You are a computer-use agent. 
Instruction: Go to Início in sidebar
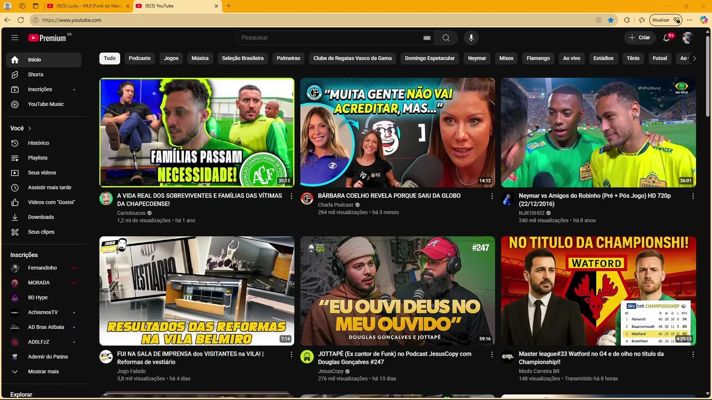pyautogui.click(x=44, y=59)
